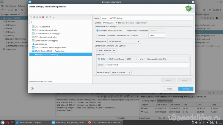The image size is (223, 125).
Task: Collapse STM32 Cortex-M C/C++ Application node
Action: (x=31, y=51)
